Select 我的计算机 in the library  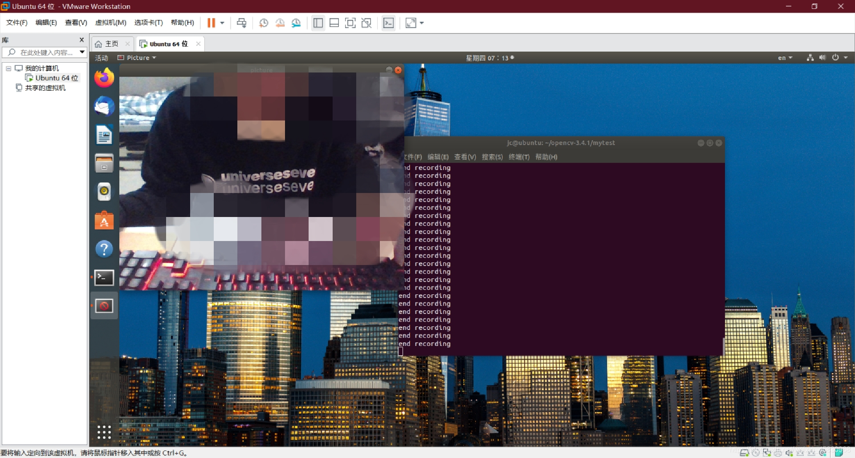(x=42, y=68)
